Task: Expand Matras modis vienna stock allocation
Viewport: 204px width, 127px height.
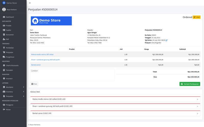Action: tap(197, 99)
